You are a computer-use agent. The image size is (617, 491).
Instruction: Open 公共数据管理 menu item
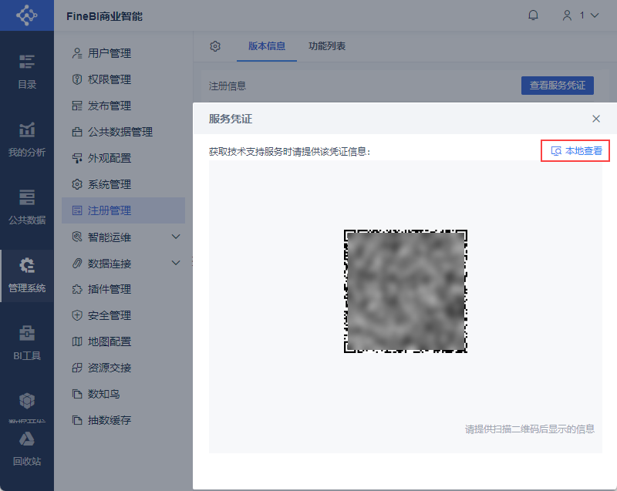point(123,132)
